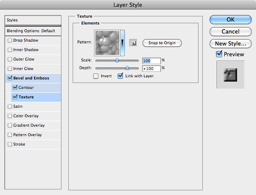
Task: Create new preset from current pattern icon
Action: pos(133,43)
